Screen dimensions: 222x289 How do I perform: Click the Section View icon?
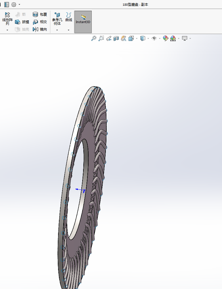[116, 38]
